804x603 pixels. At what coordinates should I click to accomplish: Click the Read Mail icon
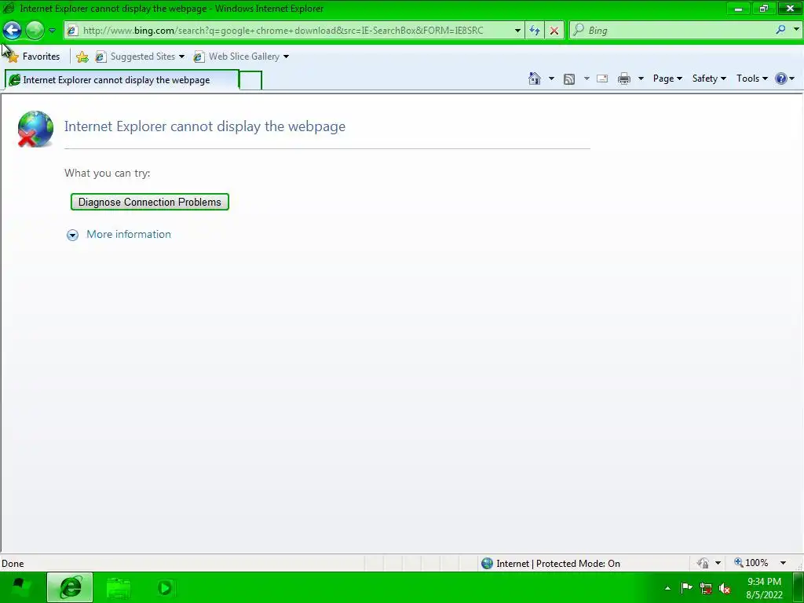pos(602,79)
